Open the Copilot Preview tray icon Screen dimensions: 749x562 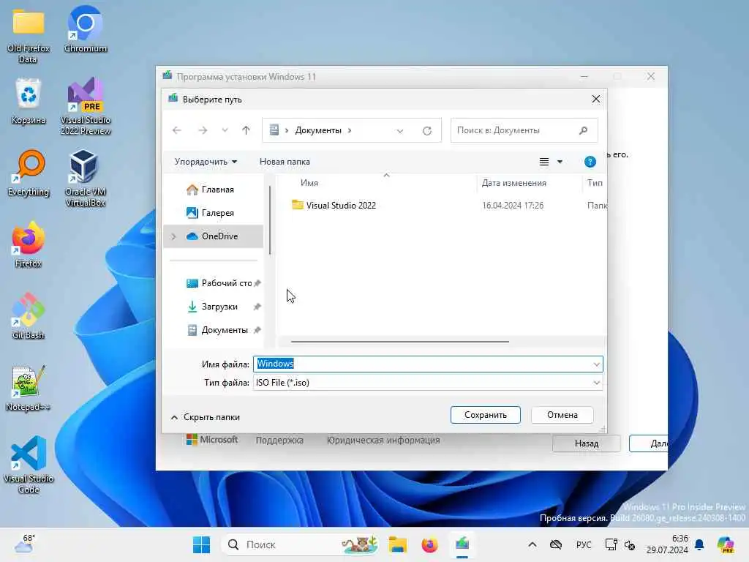click(x=726, y=544)
